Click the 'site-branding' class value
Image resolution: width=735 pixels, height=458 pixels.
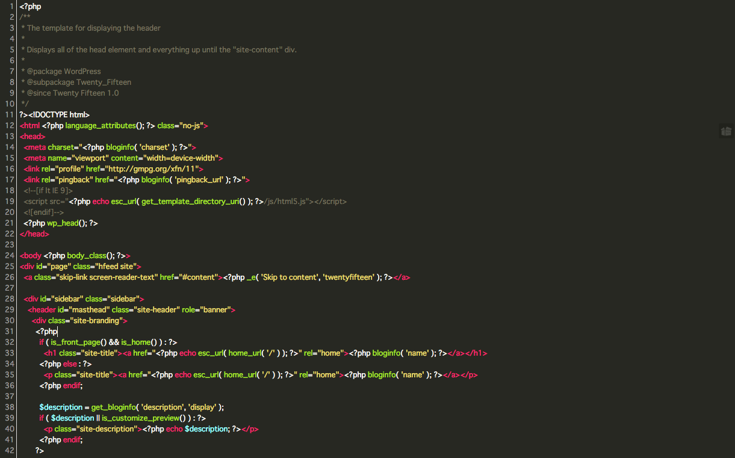pos(96,320)
